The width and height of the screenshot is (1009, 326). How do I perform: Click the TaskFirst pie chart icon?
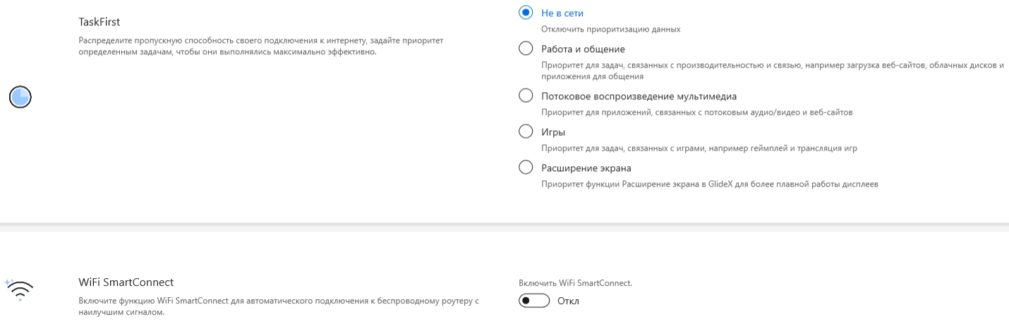coord(20,96)
